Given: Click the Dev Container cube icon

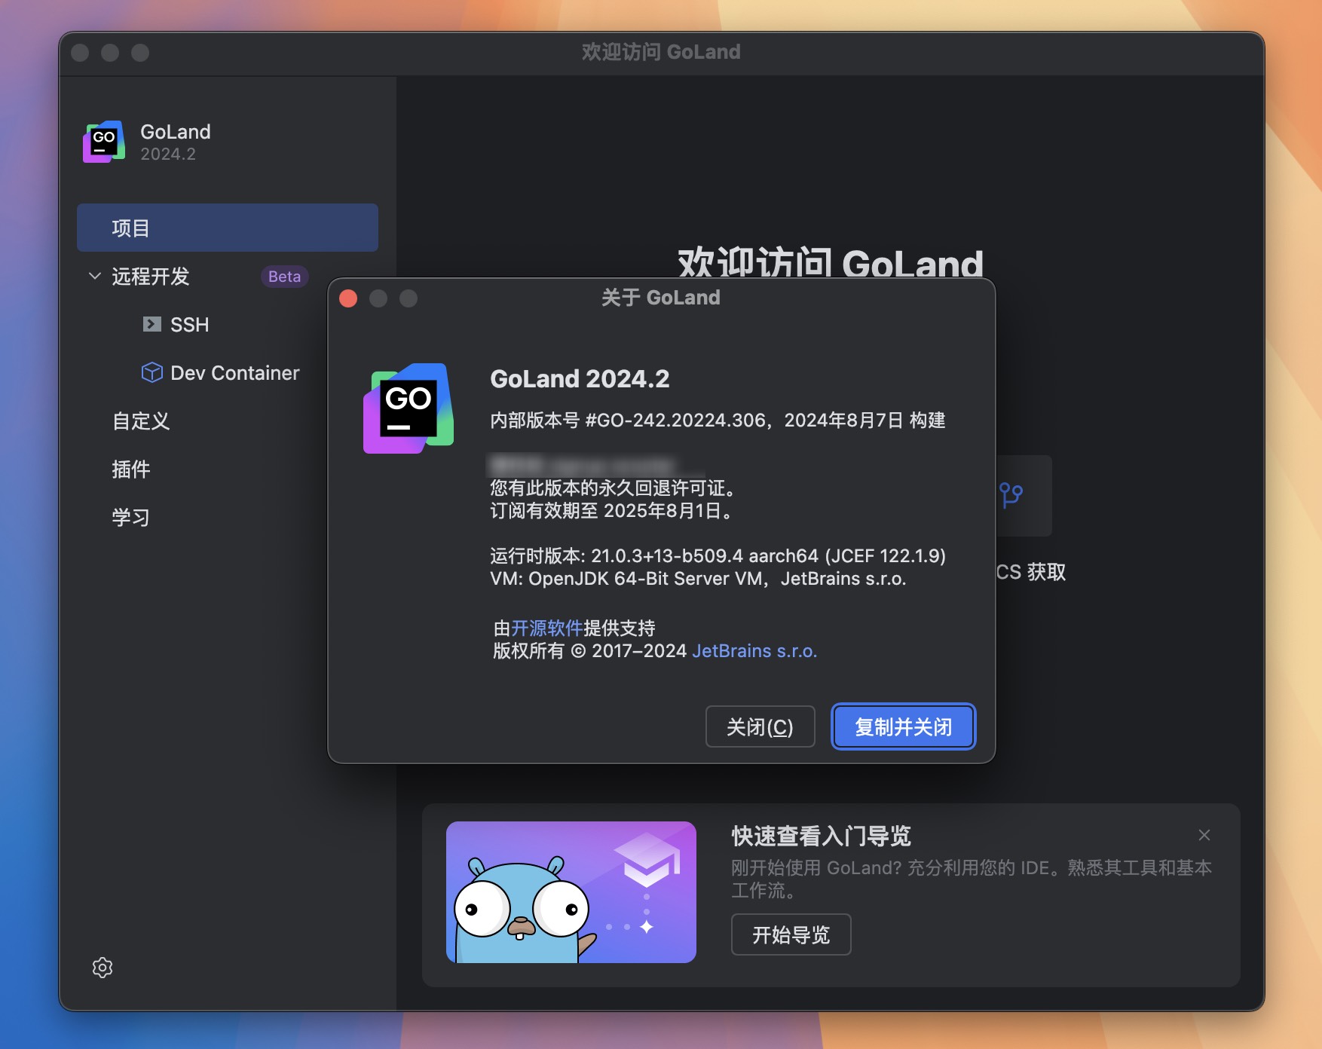Looking at the screenshot, I should (152, 372).
